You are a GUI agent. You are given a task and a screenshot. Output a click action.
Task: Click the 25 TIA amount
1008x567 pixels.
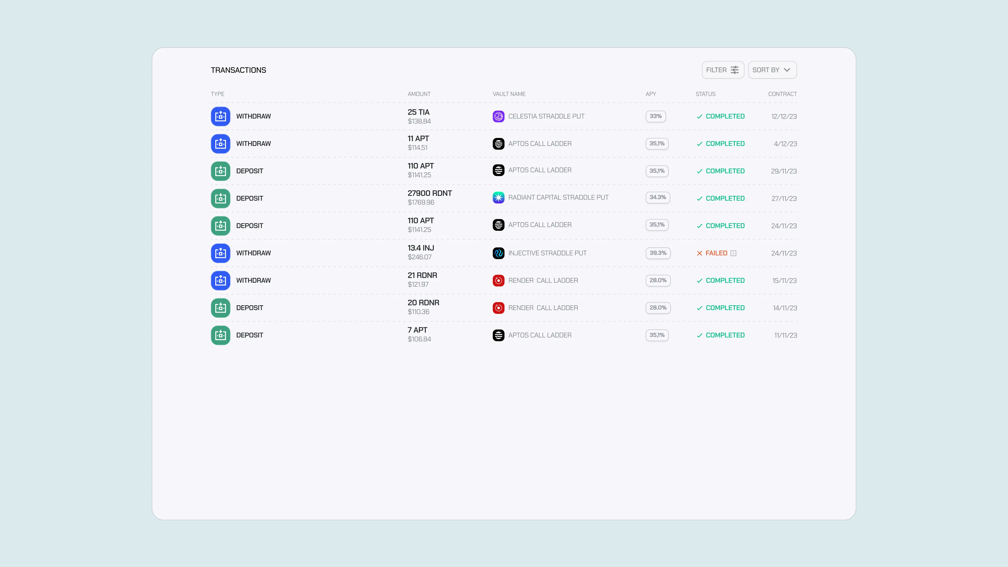coord(419,112)
